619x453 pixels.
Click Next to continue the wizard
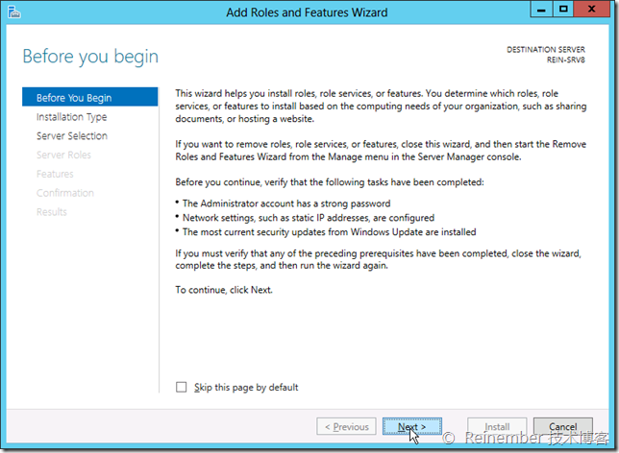(411, 427)
